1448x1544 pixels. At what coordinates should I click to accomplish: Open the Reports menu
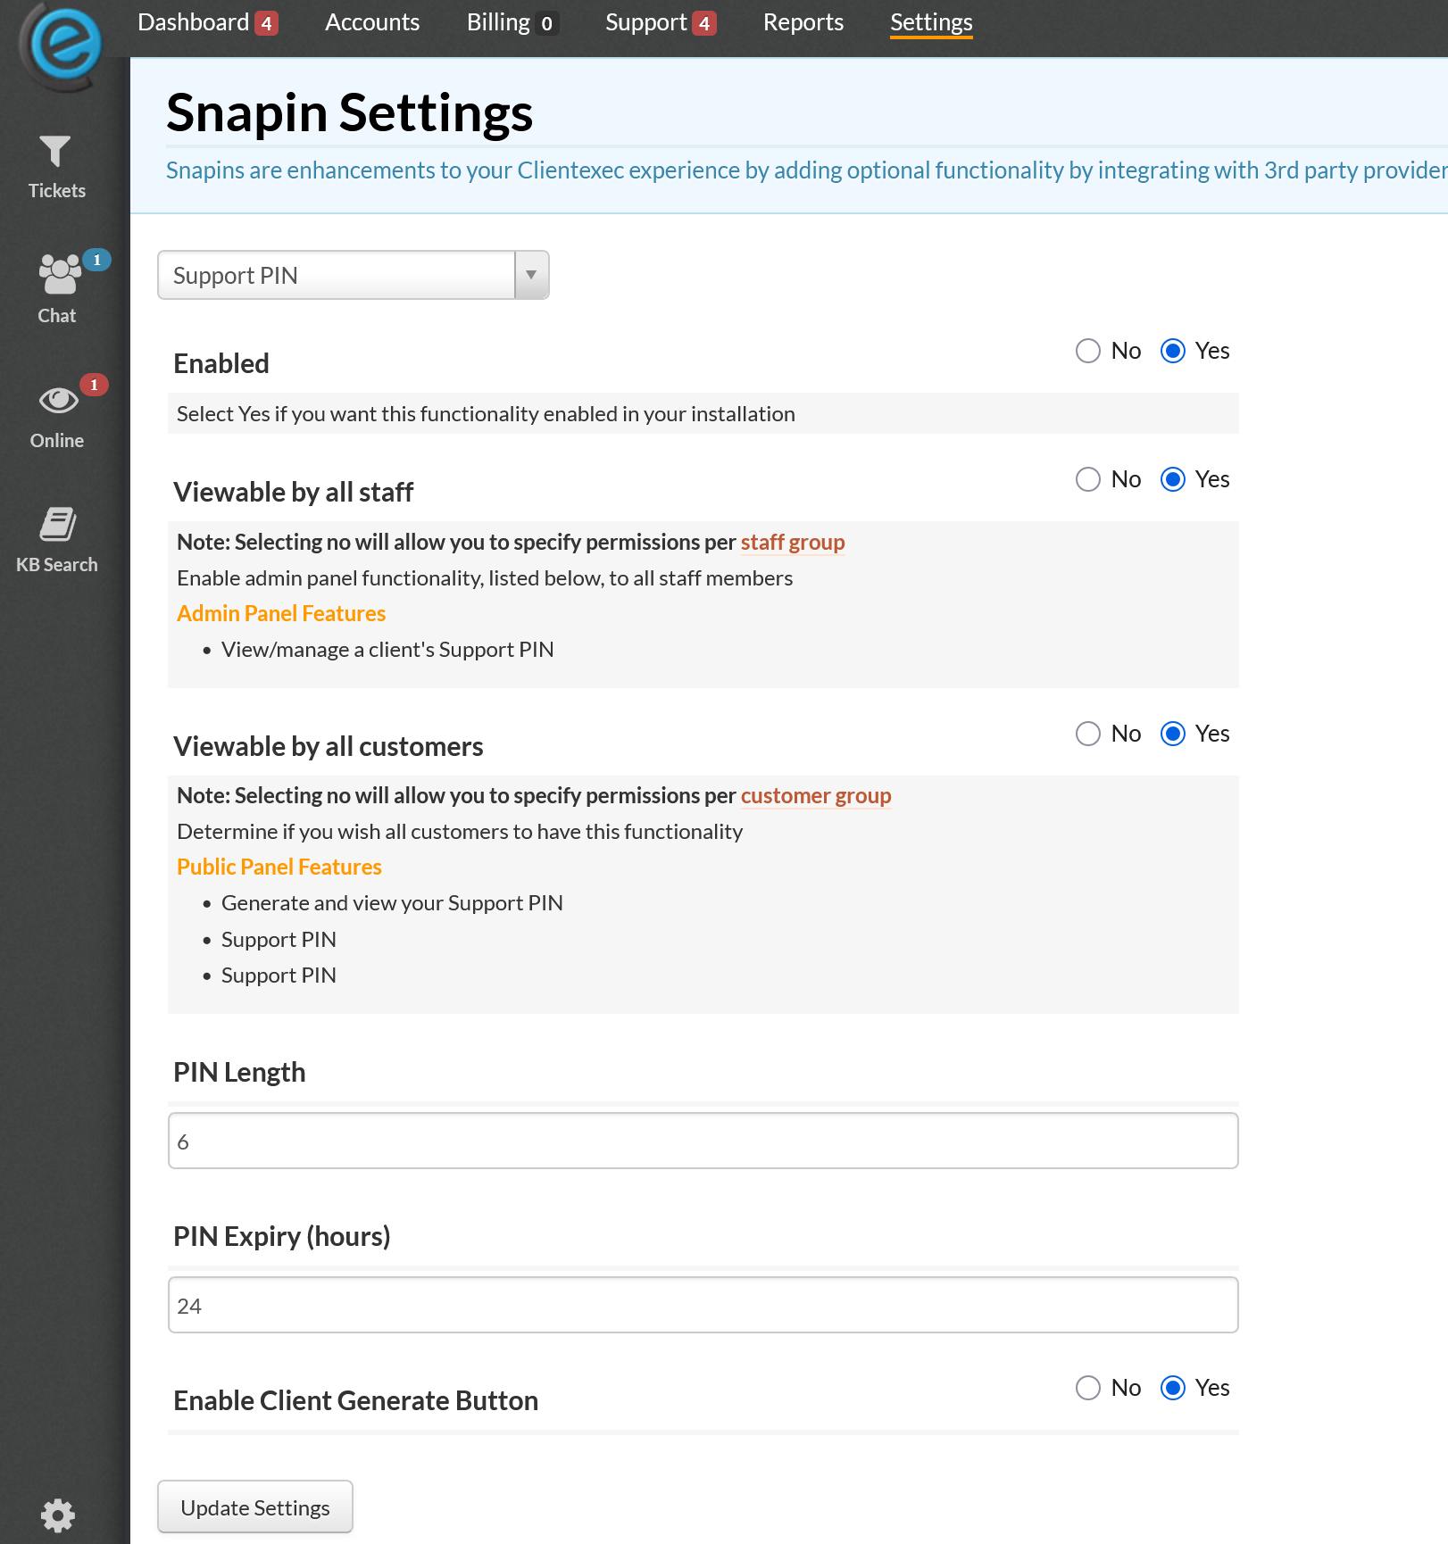tap(803, 22)
